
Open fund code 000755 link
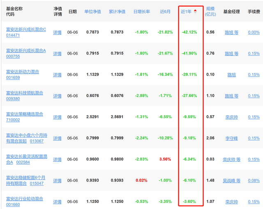[13, 56]
